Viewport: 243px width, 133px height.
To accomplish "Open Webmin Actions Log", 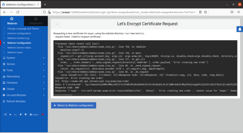I will tap(18, 38).
